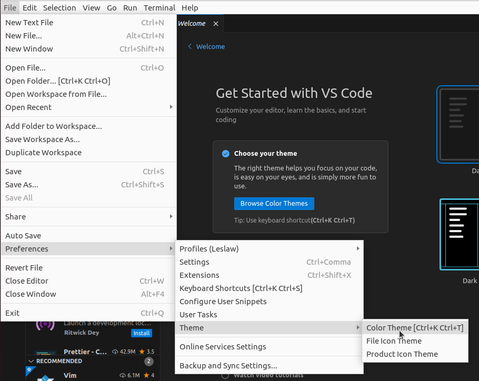Click the blue checkmark next to Choose your theme
This screenshot has height=381, width=479.
[225, 154]
